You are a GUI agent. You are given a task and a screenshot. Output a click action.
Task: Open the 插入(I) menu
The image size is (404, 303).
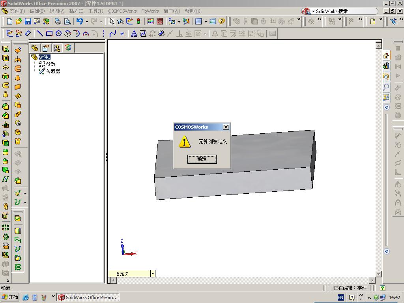coord(76,11)
